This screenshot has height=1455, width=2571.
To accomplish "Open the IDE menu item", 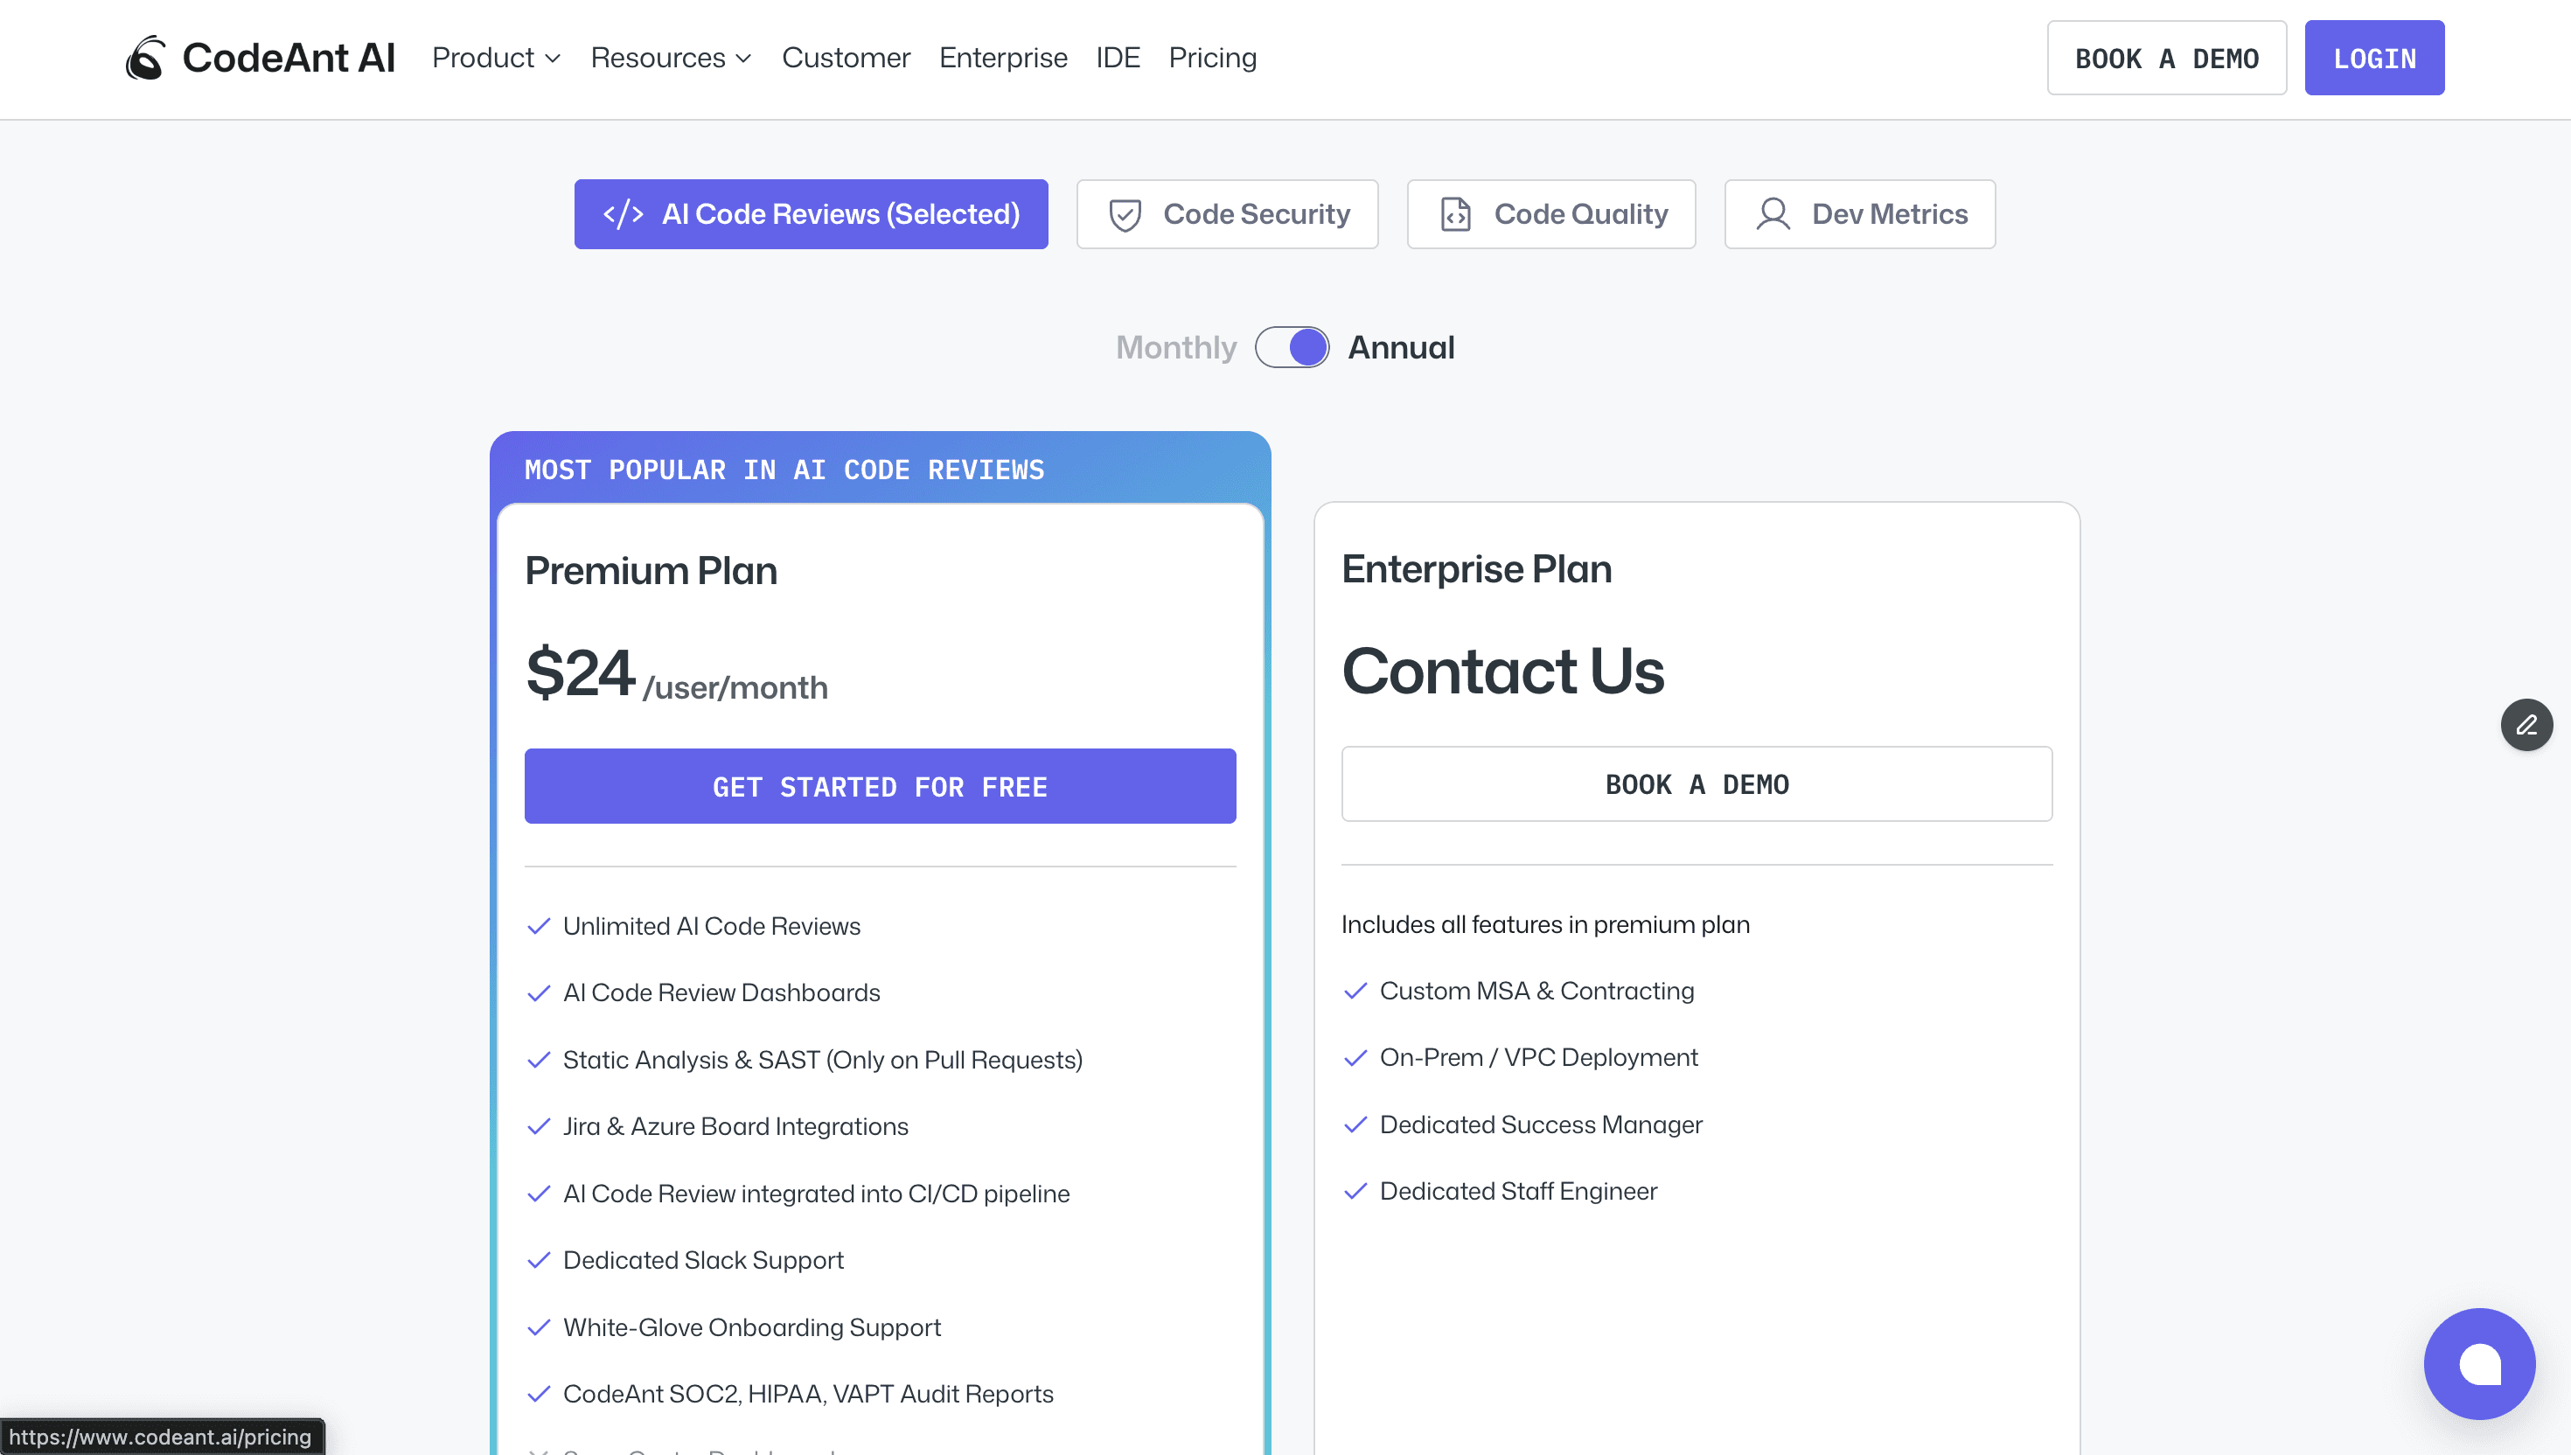I will click(1117, 57).
